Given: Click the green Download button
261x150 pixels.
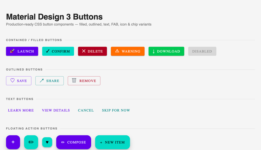Looking at the screenshot, I should (x=166, y=51).
